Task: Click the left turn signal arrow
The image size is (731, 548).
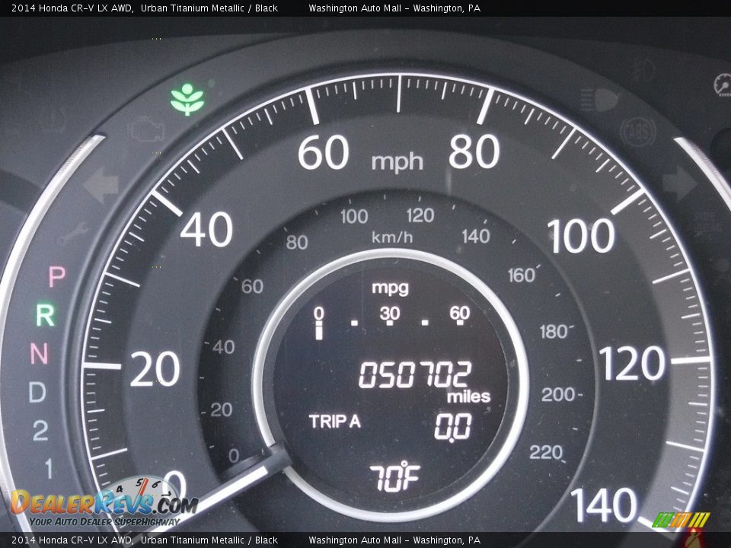Action: tap(101, 186)
